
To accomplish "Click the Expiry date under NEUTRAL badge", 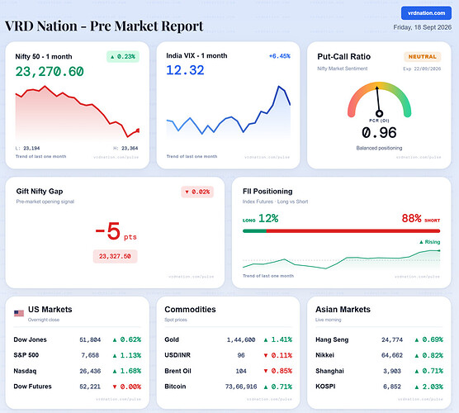I will 422,69.
